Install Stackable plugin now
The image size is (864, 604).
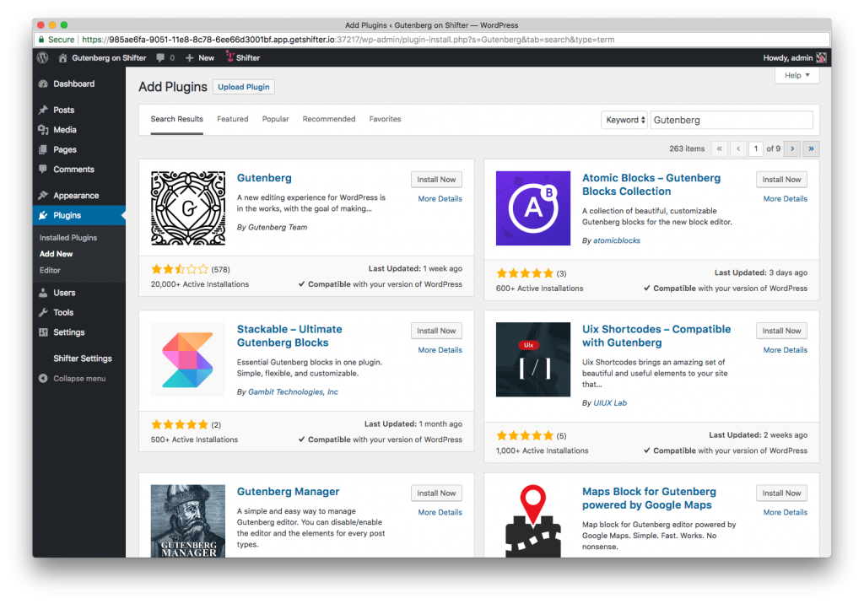tap(436, 331)
